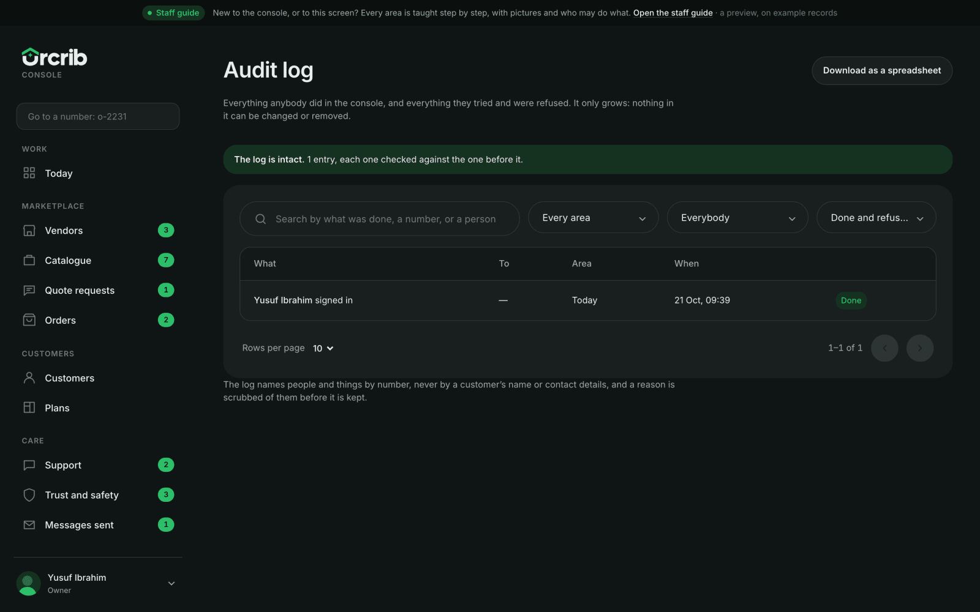This screenshot has height=612, width=980.
Task: Click Download as a spreadsheet button
Action: pyautogui.click(x=882, y=70)
